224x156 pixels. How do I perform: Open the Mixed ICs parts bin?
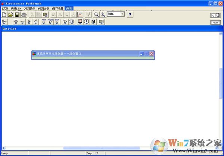(50, 22)
